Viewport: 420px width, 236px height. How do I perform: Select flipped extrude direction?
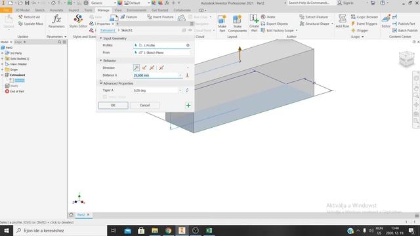[x=144, y=68]
